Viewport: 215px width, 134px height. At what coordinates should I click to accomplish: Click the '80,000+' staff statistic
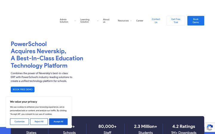click(x=107, y=127)
